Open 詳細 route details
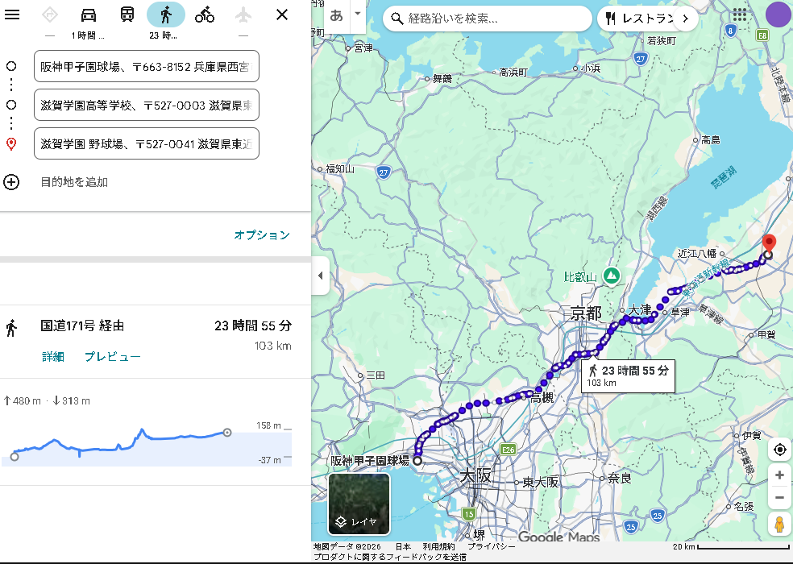Image resolution: width=793 pixels, height=564 pixels. [x=53, y=357]
